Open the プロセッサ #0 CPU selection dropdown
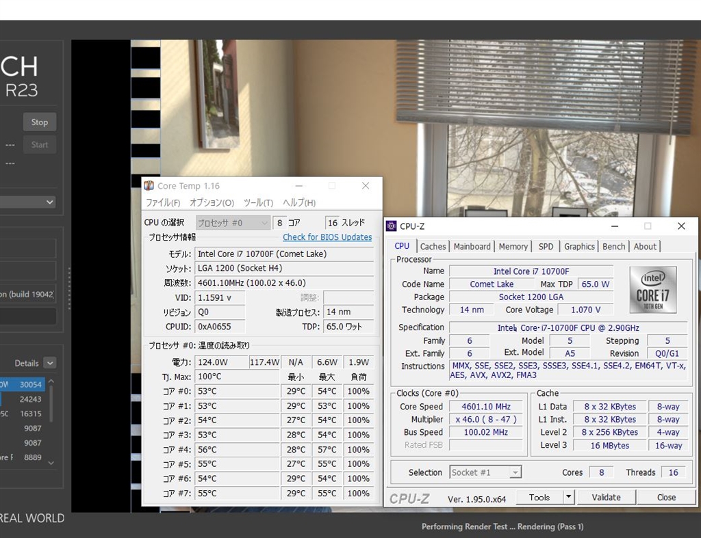 [x=233, y=223]
